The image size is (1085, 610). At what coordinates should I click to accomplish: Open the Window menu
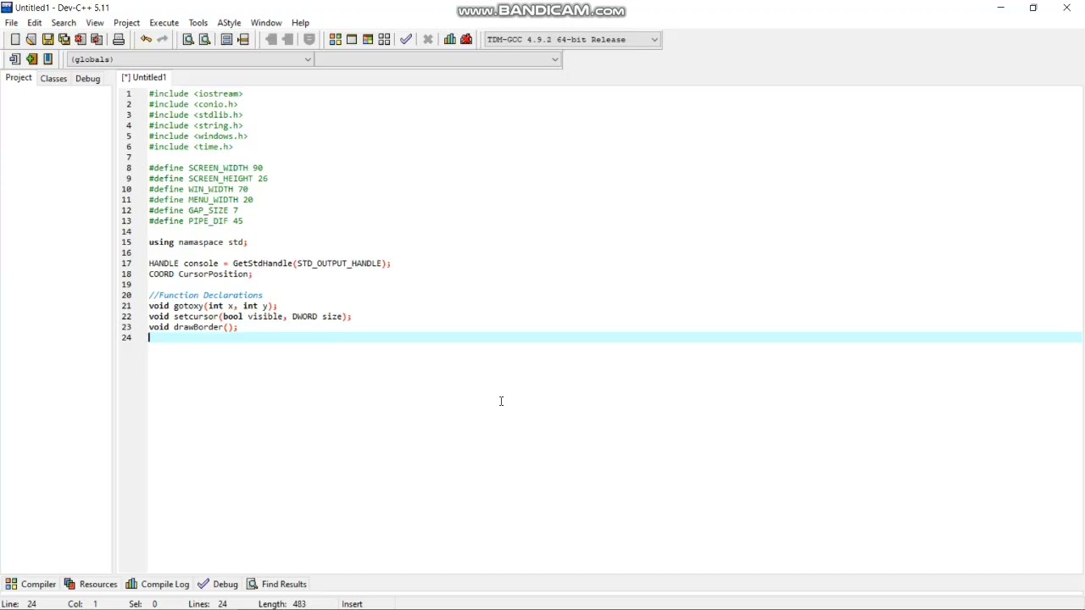[x=266, y=23]
